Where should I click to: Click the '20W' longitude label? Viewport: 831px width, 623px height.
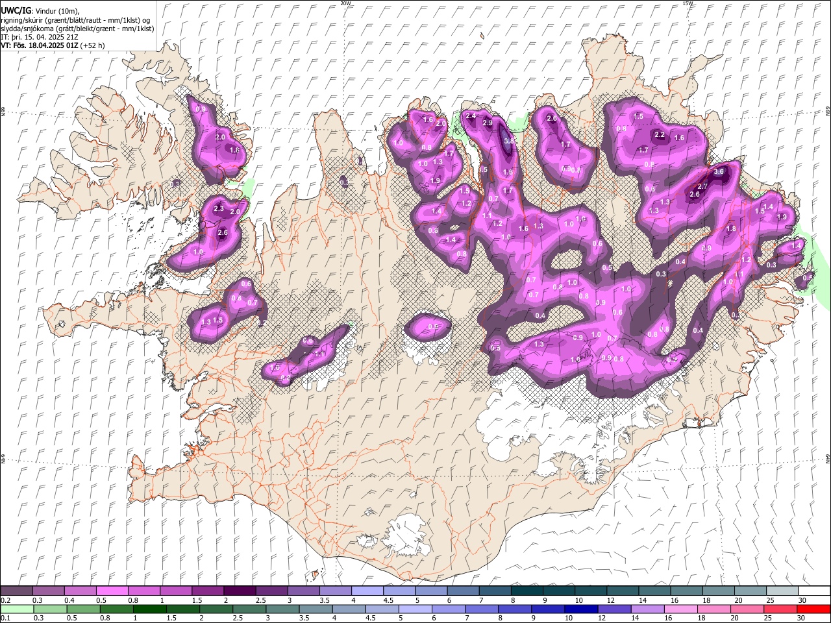click(x=345, y=3)
